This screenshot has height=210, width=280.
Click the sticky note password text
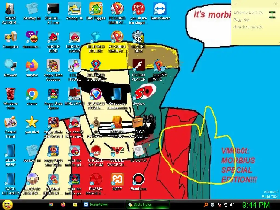[x=248, y=24]
